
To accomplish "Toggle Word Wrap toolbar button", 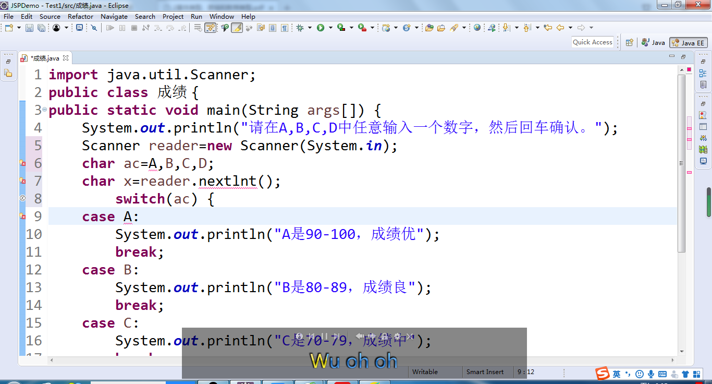I will [x=261, y=28].
